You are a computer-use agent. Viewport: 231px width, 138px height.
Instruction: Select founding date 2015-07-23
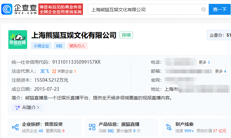pyautogui.click(x=47, y=89)
